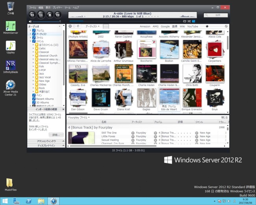The width and height of the screenshot is (256, 205).
Task: Click artist link icon beside Sexual Healing's Fourplay
Action: 133,140
